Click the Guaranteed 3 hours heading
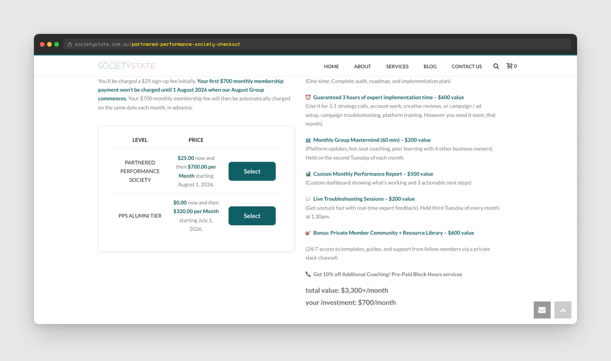The height and width of the screenshot is (361, 611). pyautogui.click(x=389, y=97)
